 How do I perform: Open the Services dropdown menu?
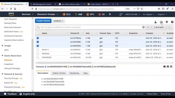point(28,14)
